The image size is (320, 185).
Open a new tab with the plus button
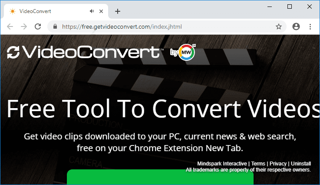pos(118,11)
